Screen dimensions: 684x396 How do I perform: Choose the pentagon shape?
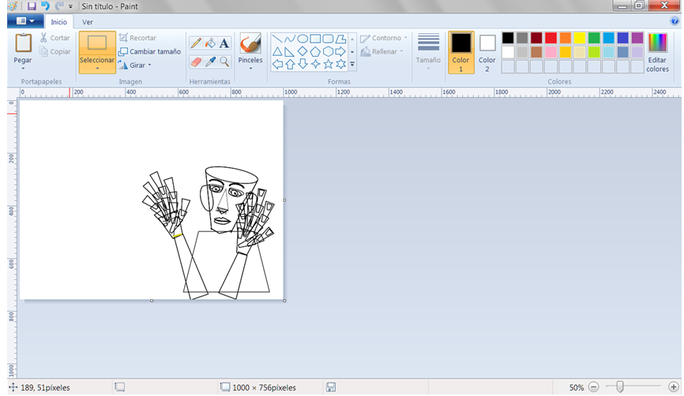[315, 52]
